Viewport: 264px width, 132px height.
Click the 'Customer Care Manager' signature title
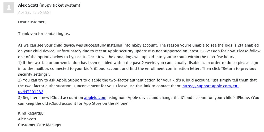[x=40, y=125]
